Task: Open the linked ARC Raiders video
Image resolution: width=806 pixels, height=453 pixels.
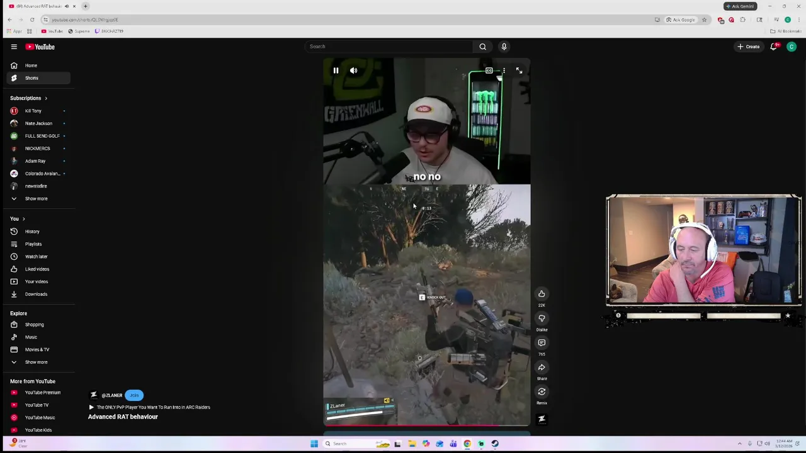Action: 149,407
